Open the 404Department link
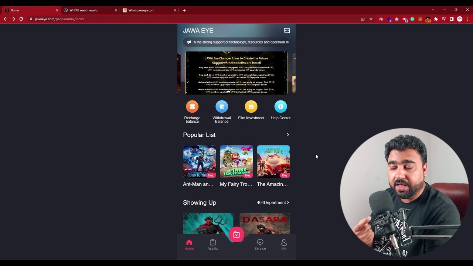Screen dimensions: 473x266 click(273, 202)
